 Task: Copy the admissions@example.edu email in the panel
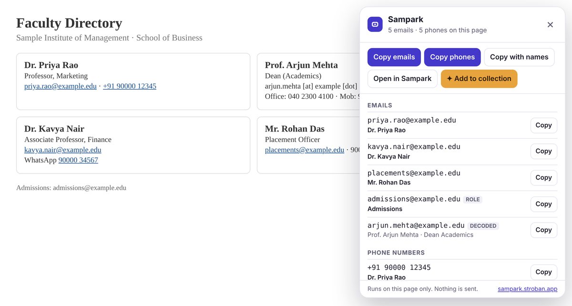point(543,204)
